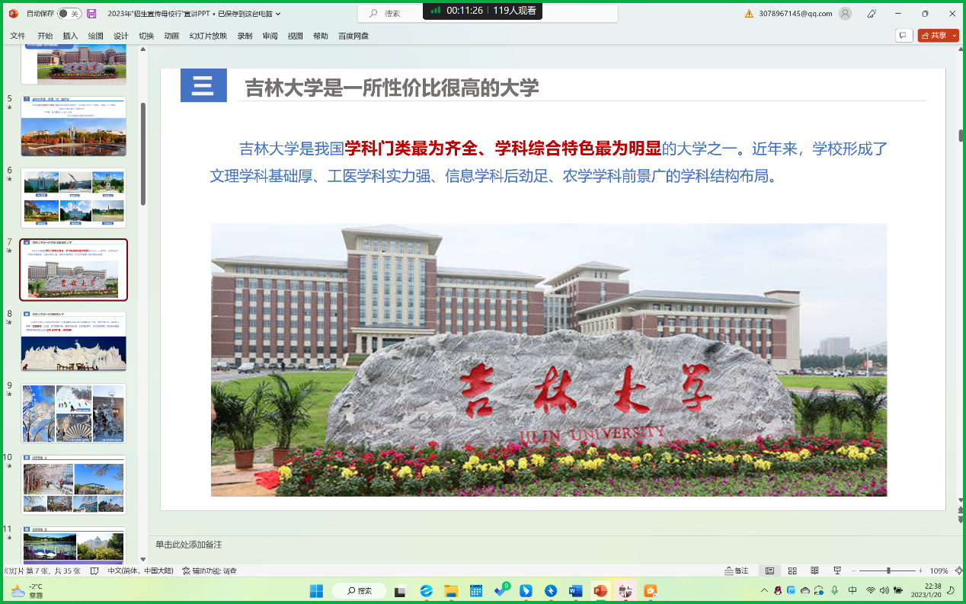
Task: Switch to Slide Sorter view icon
Action: [792, 570]
